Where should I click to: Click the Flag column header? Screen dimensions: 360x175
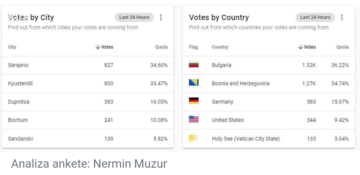point(193,47)
